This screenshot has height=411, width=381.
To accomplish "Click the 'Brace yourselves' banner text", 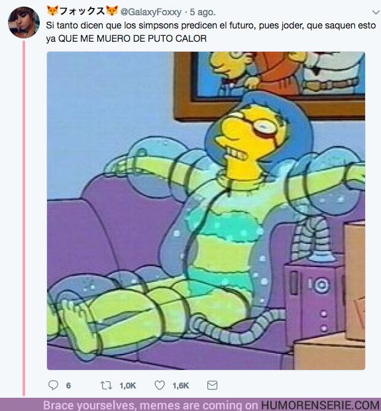I will coord(150,405).
